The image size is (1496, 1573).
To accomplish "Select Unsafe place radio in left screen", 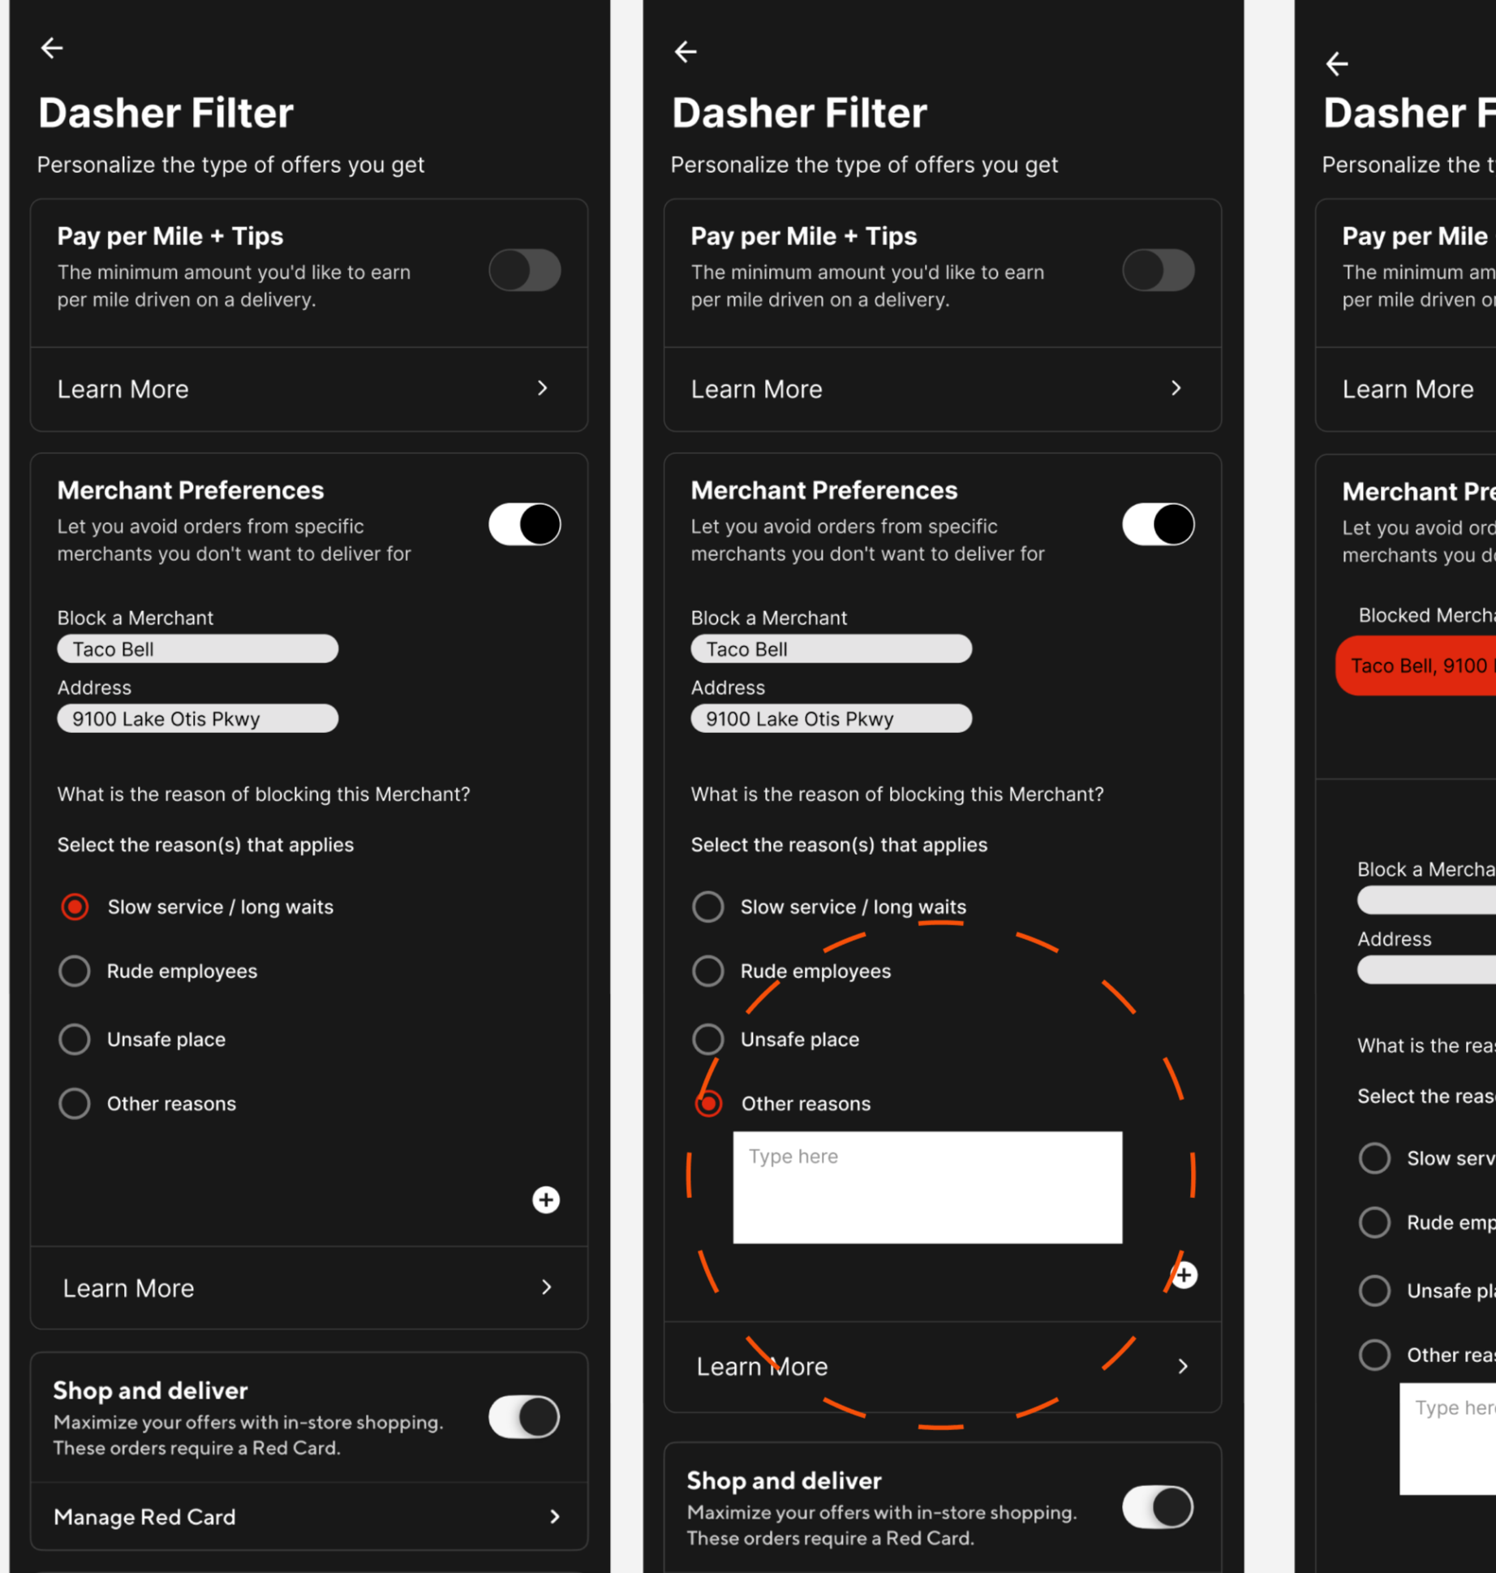I will coord(75,1039).
